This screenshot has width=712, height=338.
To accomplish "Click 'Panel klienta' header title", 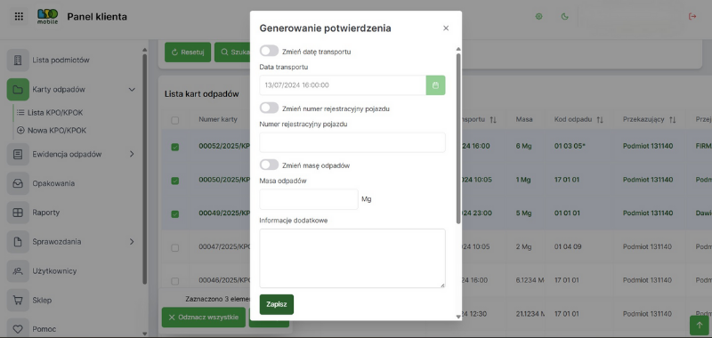I will tap(97, 17).
